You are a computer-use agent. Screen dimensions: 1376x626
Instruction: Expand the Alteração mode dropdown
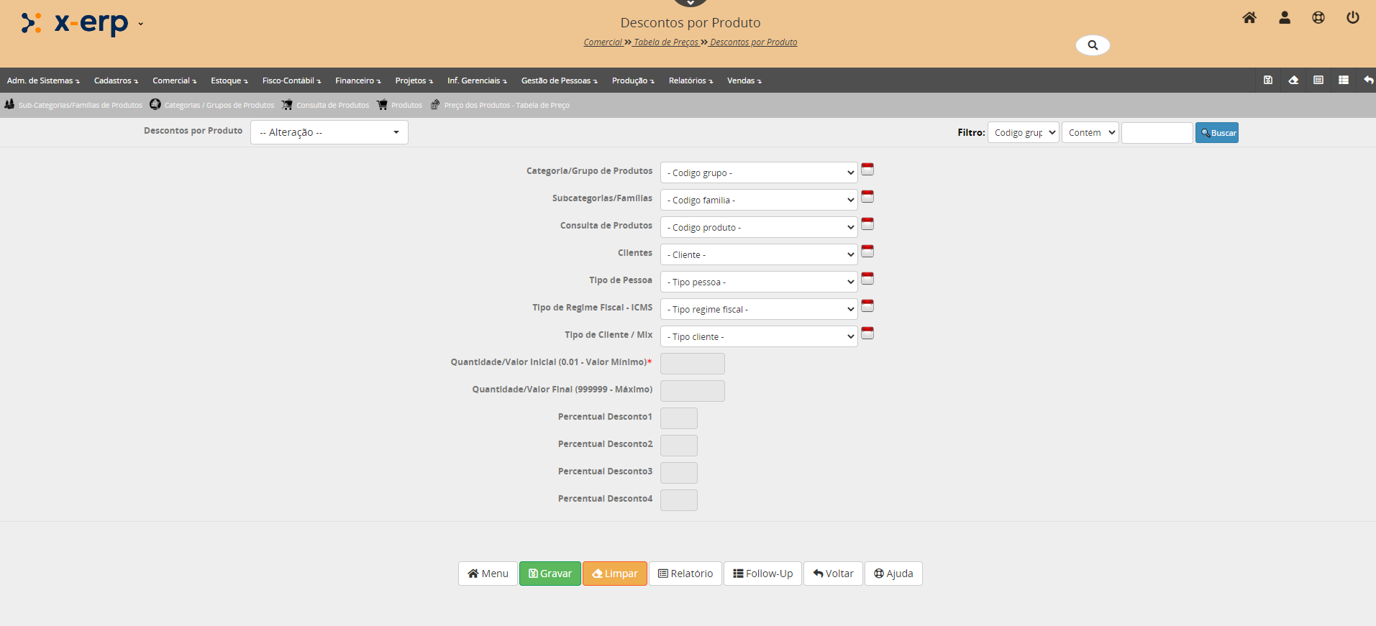[x=329, y=132]
